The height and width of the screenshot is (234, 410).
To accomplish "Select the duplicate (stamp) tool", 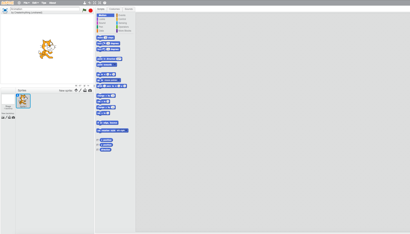I will (x=85, y=3).
